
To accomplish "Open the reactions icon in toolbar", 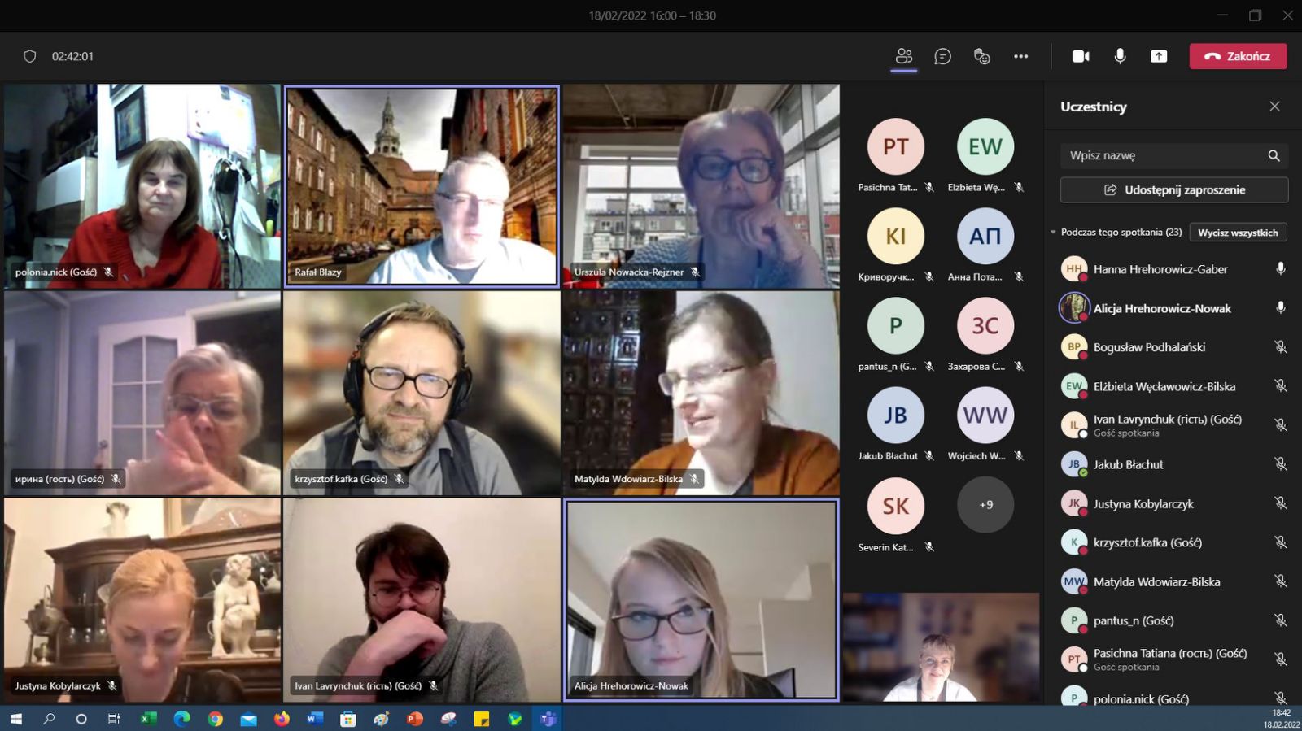I will 981,56.
